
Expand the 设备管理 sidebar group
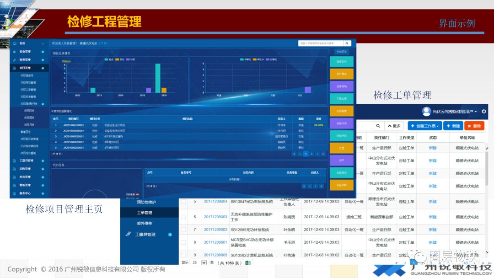pos(43,52)
